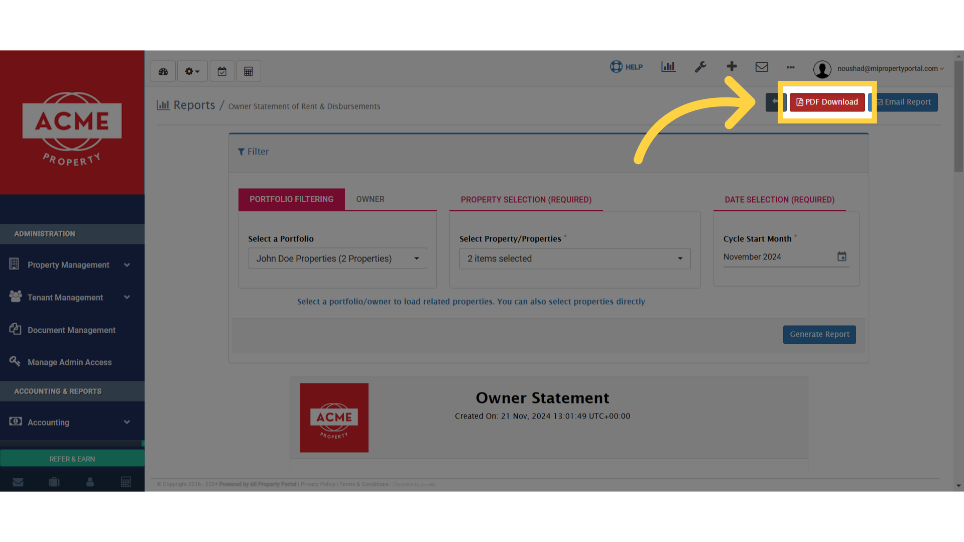Click the ACCOUNTING & REPORTS section header

coord(72,391)
